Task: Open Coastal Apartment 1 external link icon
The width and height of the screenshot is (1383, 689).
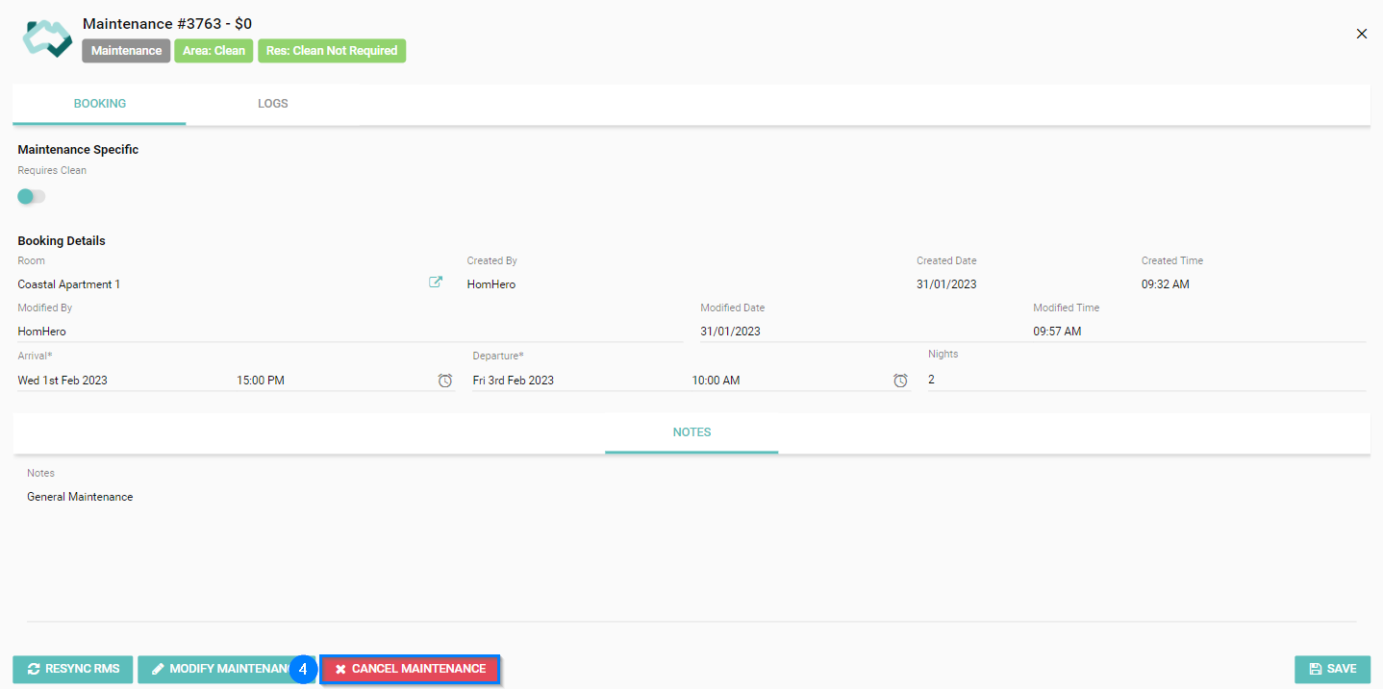Action: coord(436,283)
